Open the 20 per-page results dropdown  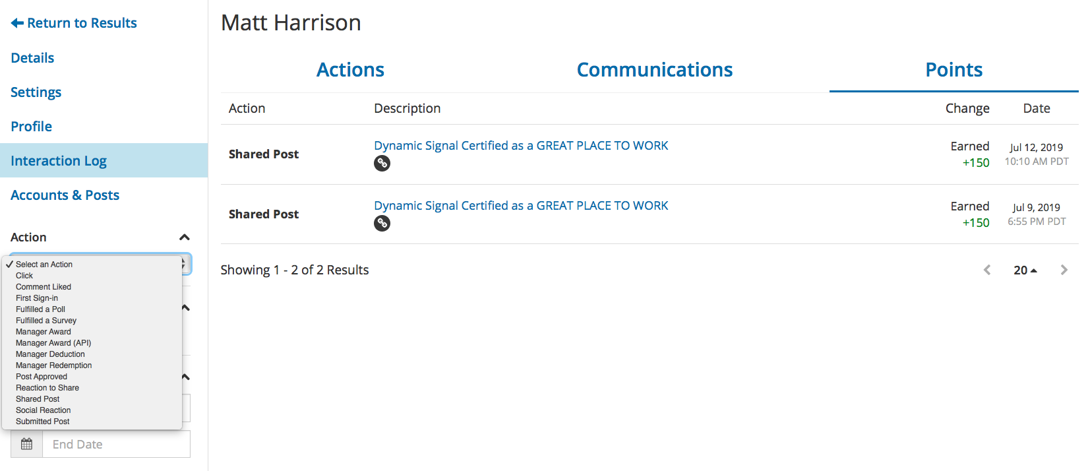1025,270
